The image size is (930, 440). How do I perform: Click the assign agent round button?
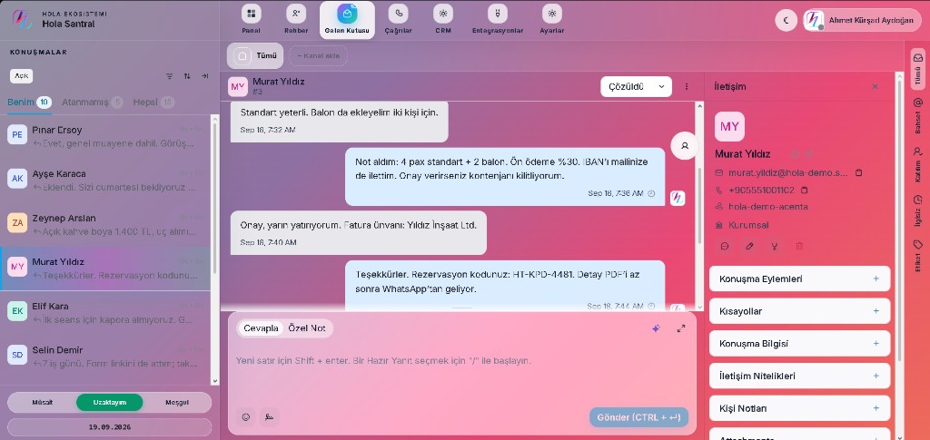pos(685,145)
